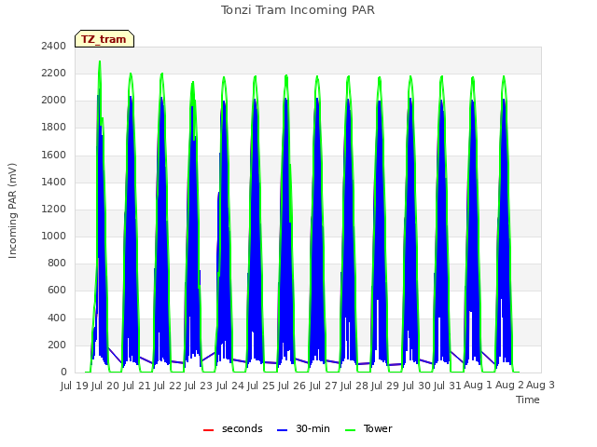
Task: Click the Jul 19 x-axis tick label
Action: coord(75,386)
